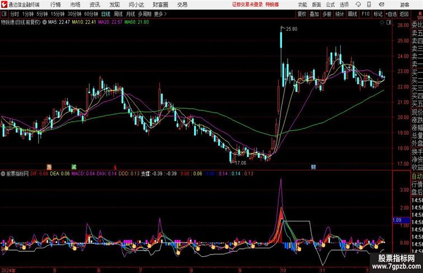Expand the 更多 periods dropdown
The height and width of the screenshot is (273, 423).
160,14
